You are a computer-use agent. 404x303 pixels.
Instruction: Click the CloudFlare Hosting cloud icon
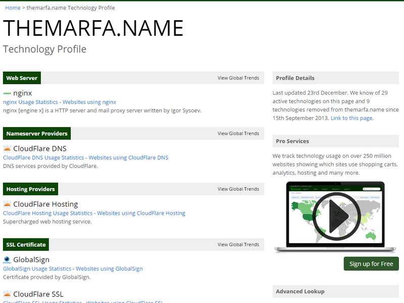coord(7,204)
